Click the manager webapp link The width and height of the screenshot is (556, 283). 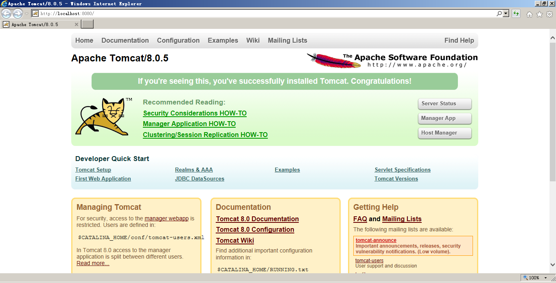(x=166, y=218)
